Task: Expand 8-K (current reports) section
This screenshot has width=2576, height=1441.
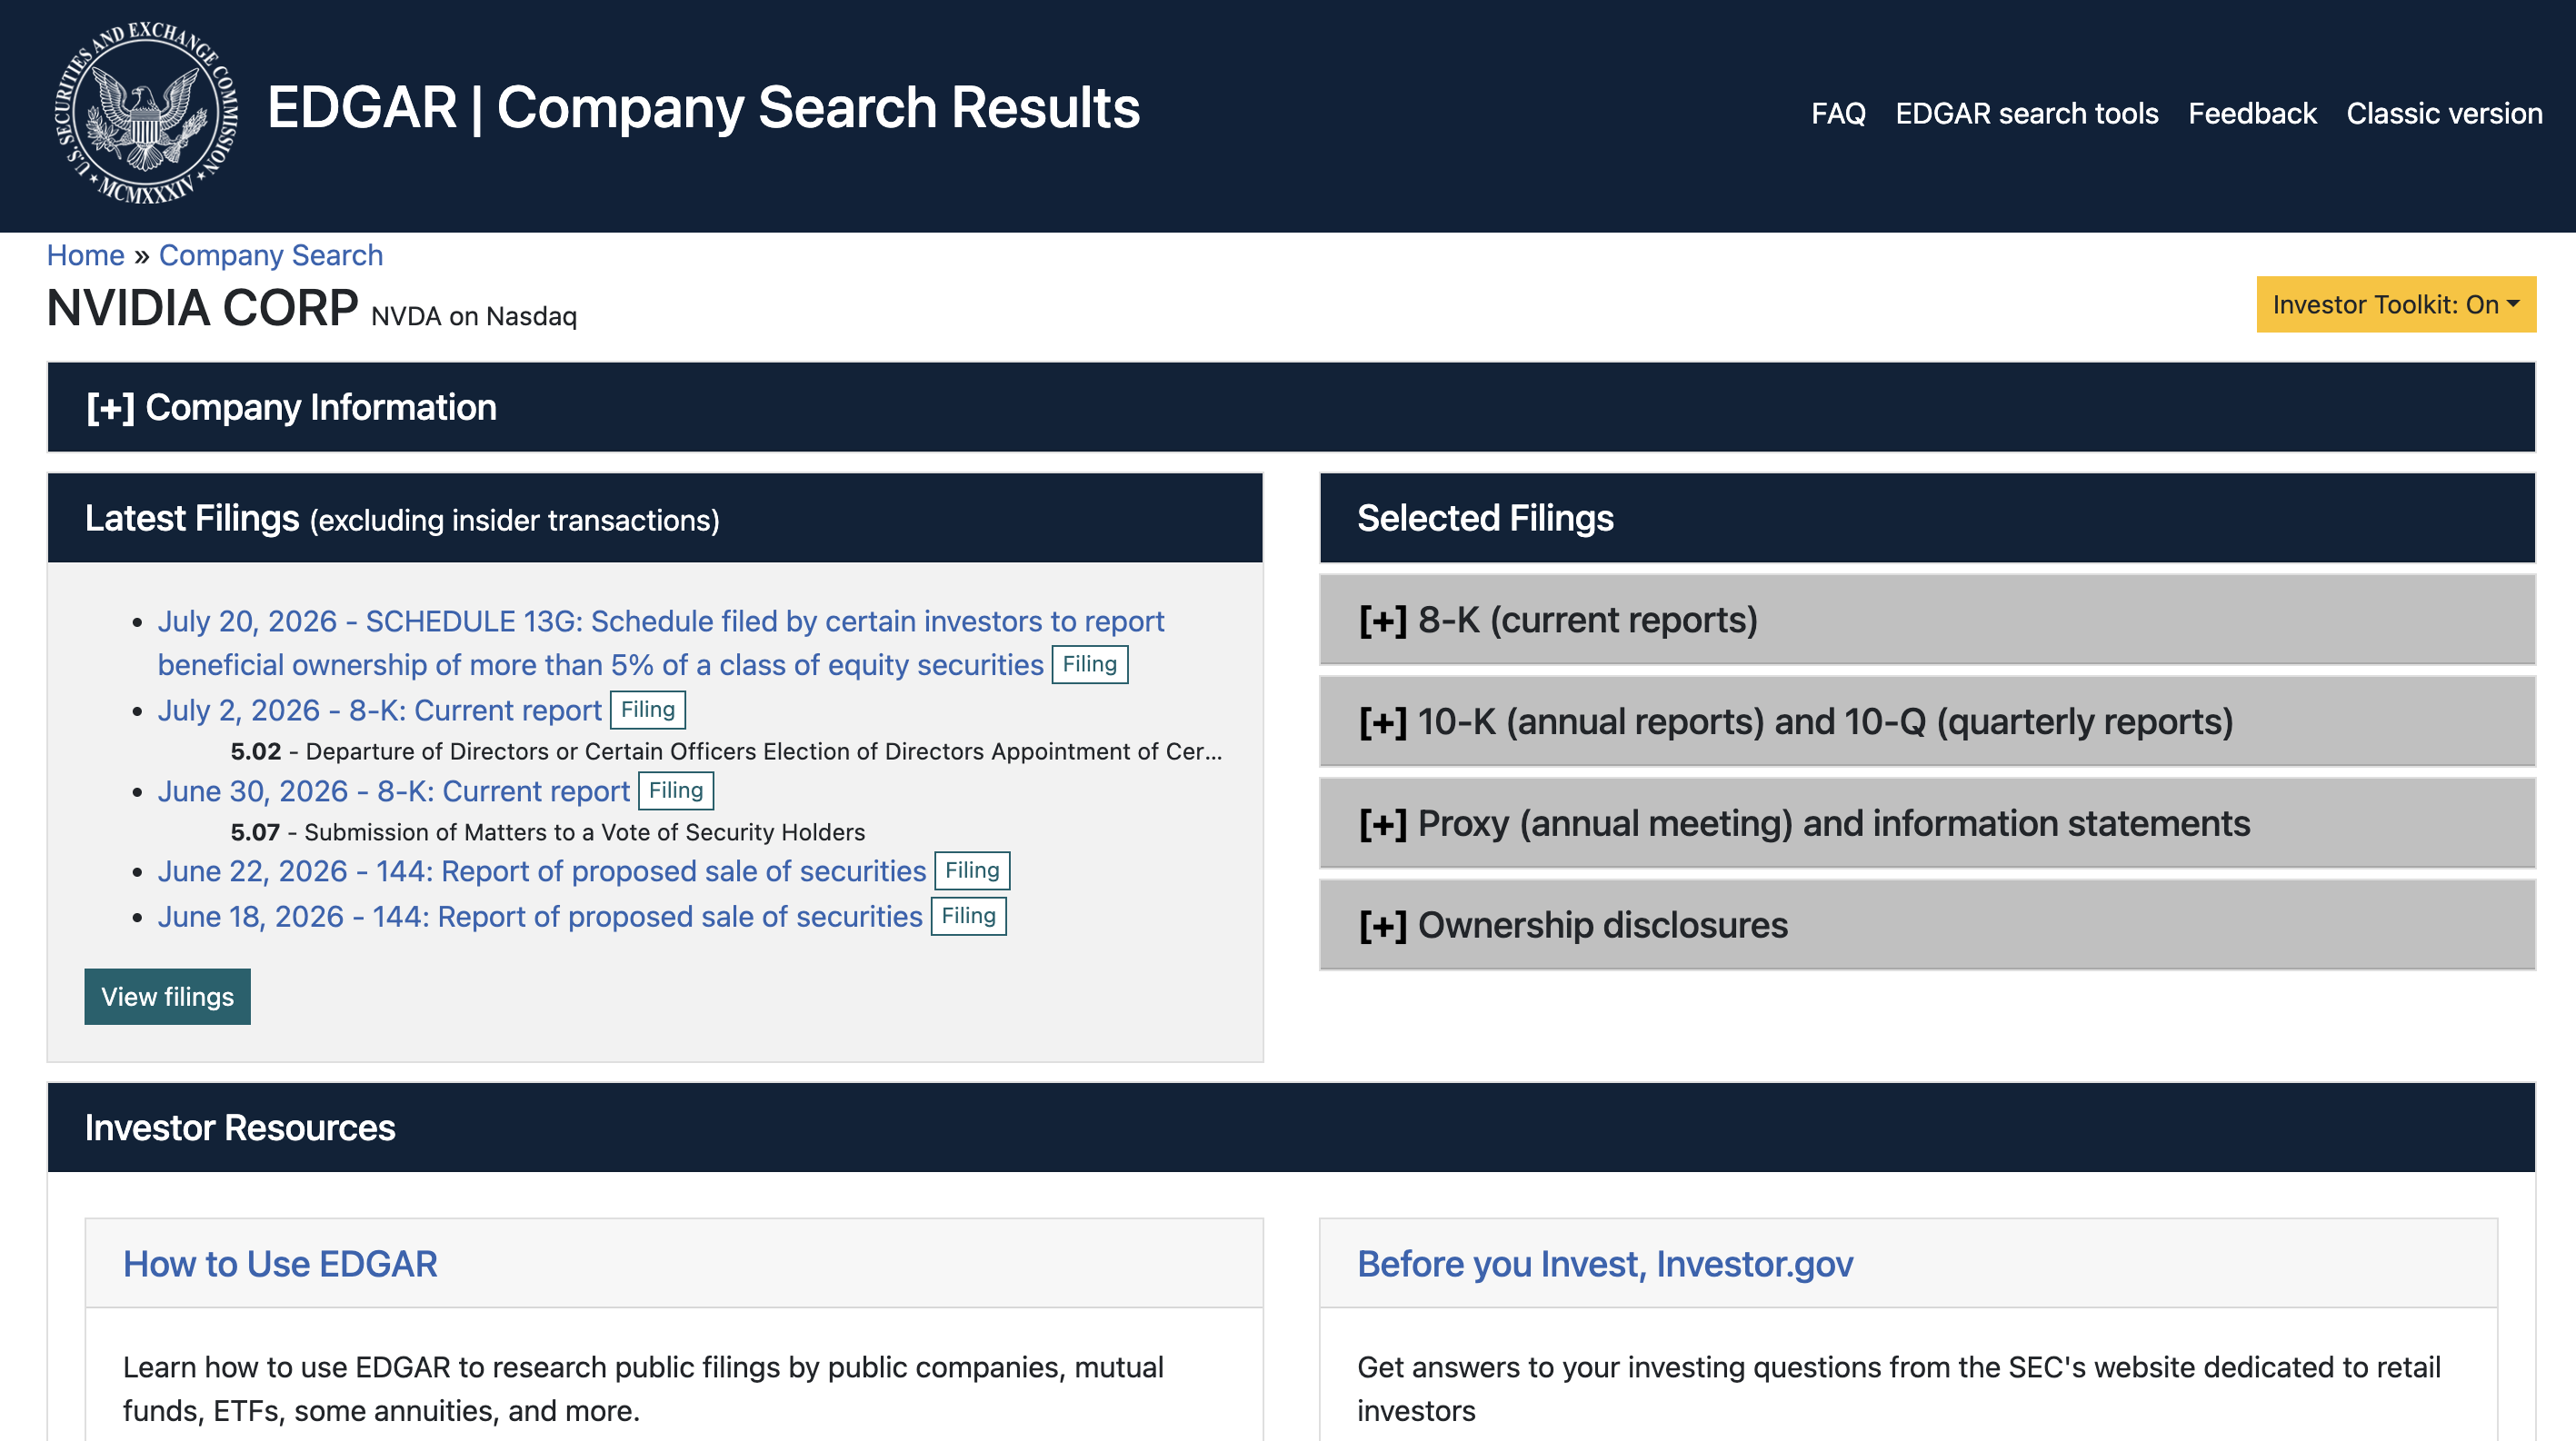Action: point(1927,620)
